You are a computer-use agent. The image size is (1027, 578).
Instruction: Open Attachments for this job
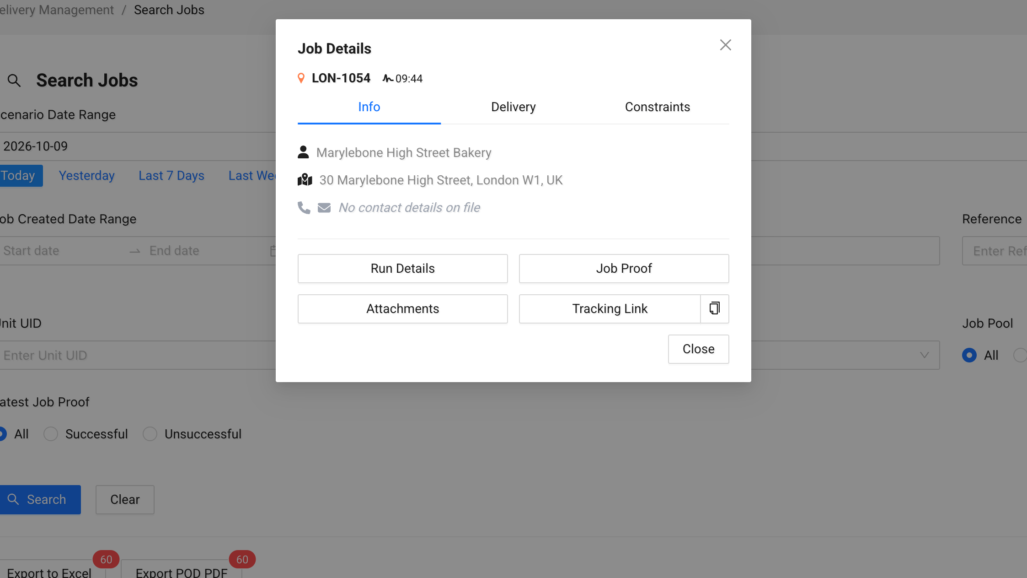pos(402,309)
